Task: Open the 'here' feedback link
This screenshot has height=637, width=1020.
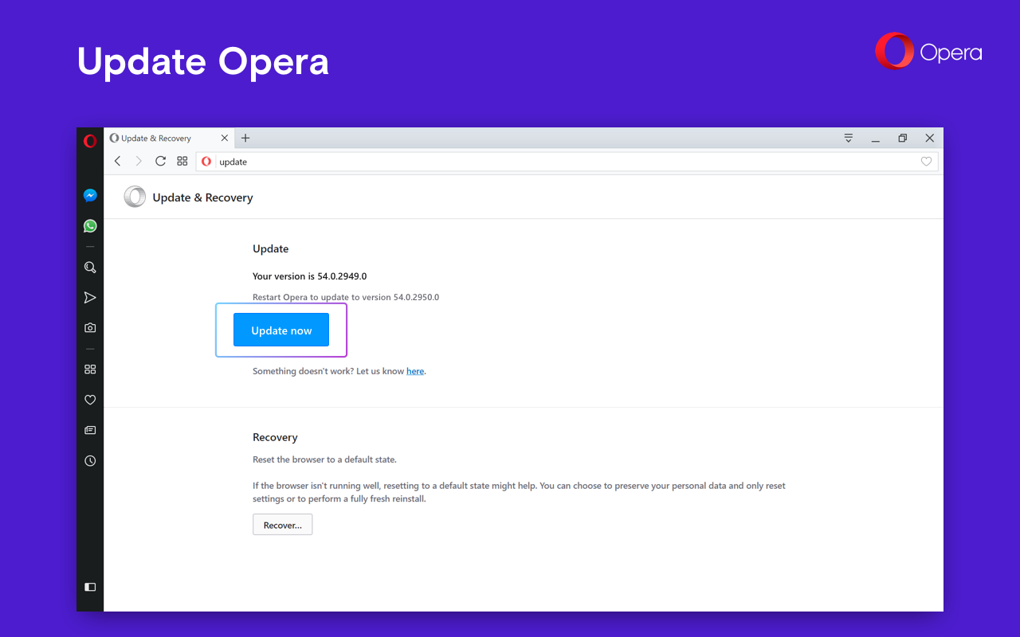Action: tap(415, 370)
